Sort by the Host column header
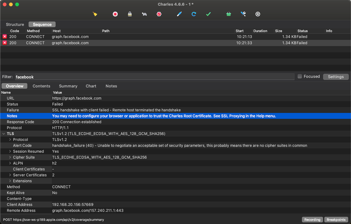This screenshot has width=351, height=224. 57,31
